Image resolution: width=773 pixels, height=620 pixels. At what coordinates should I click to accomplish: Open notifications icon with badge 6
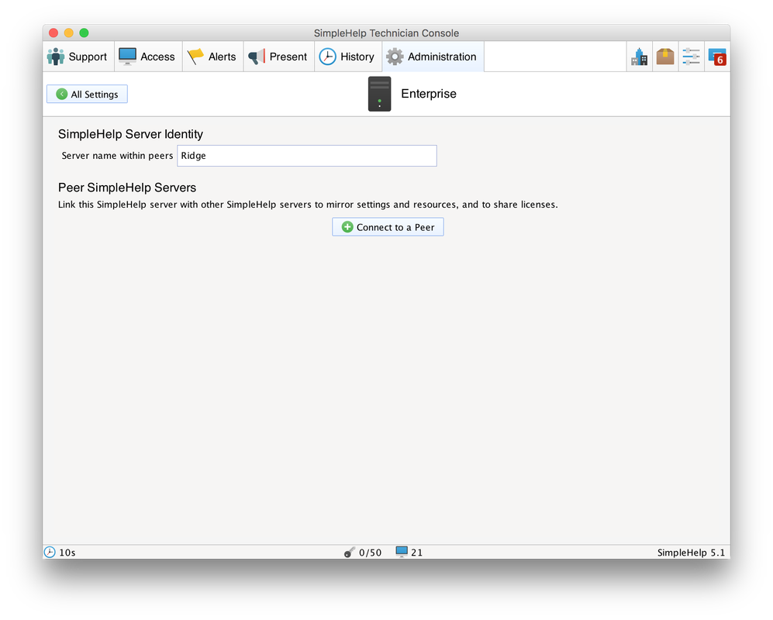pyautogui.click(x=717, y=57)
